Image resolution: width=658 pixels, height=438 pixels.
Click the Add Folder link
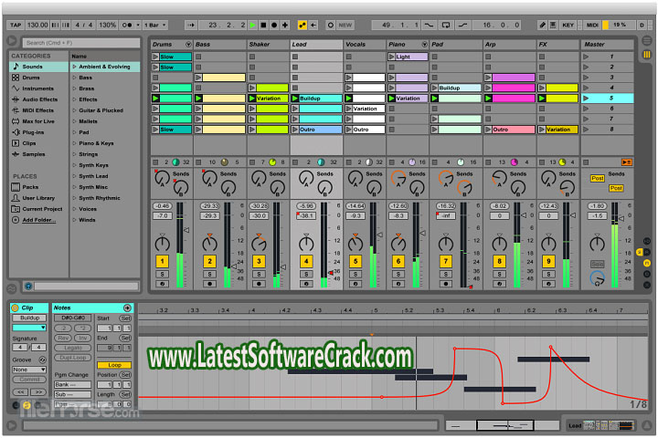(38, 220)
